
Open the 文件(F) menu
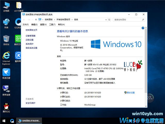pos(26,25)
